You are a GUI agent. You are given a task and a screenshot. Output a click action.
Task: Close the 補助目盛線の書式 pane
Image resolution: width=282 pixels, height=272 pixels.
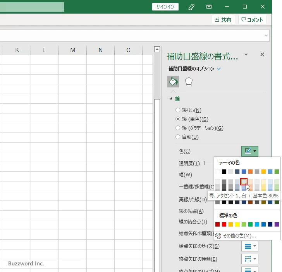pos(262,54)
